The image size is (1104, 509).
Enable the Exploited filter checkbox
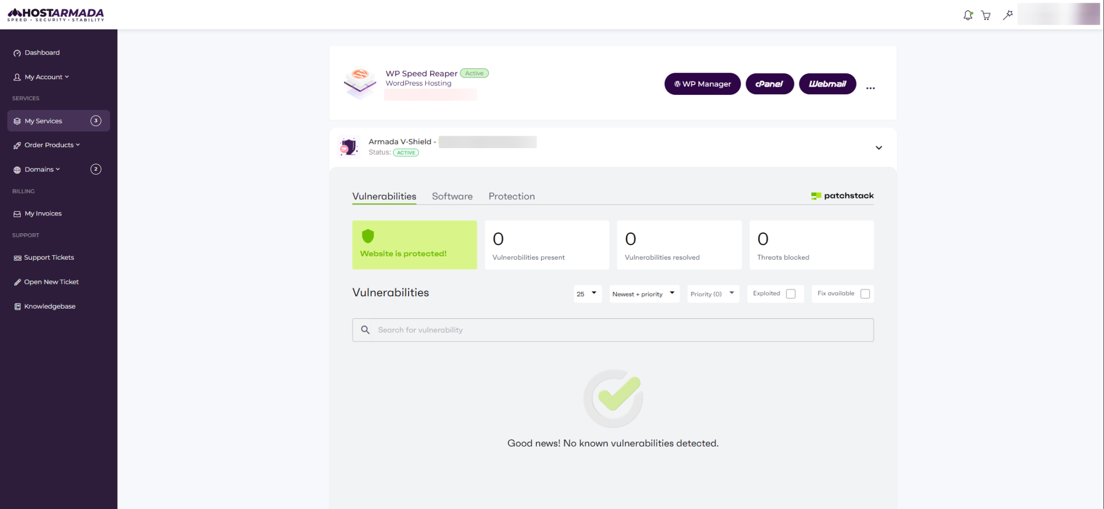pos(791,294)
